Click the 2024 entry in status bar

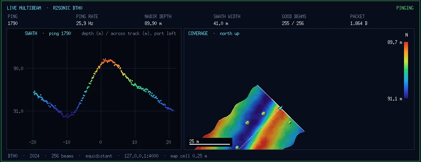pyautogui.click(x=34, y=156)
